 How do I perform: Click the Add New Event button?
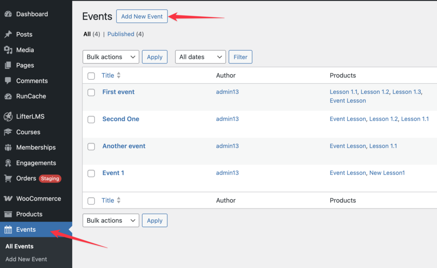[x=142, y=16]
